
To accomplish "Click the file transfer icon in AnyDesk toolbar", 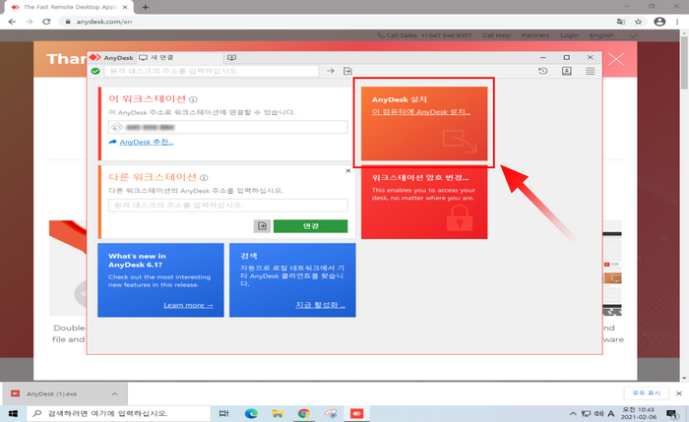I will 347,71.
